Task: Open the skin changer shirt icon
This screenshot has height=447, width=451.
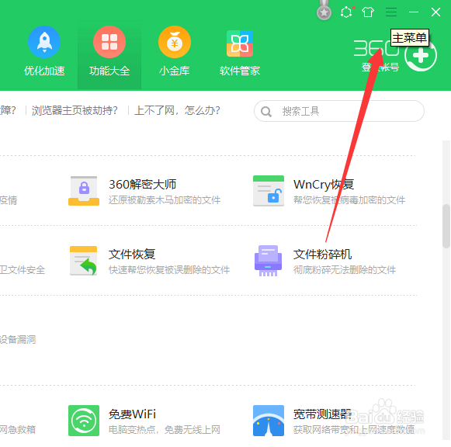Action: (x=368, y=12)
